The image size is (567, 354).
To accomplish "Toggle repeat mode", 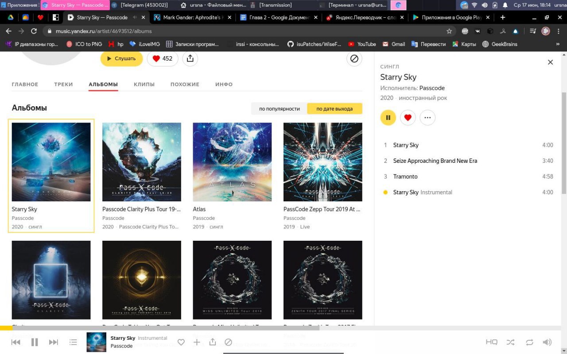I will click(529, 342).
